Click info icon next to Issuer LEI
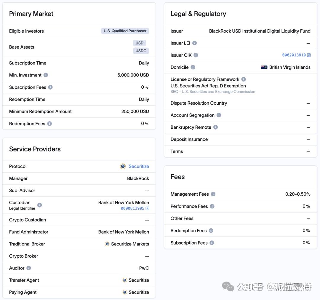 [x=194, y=43]
